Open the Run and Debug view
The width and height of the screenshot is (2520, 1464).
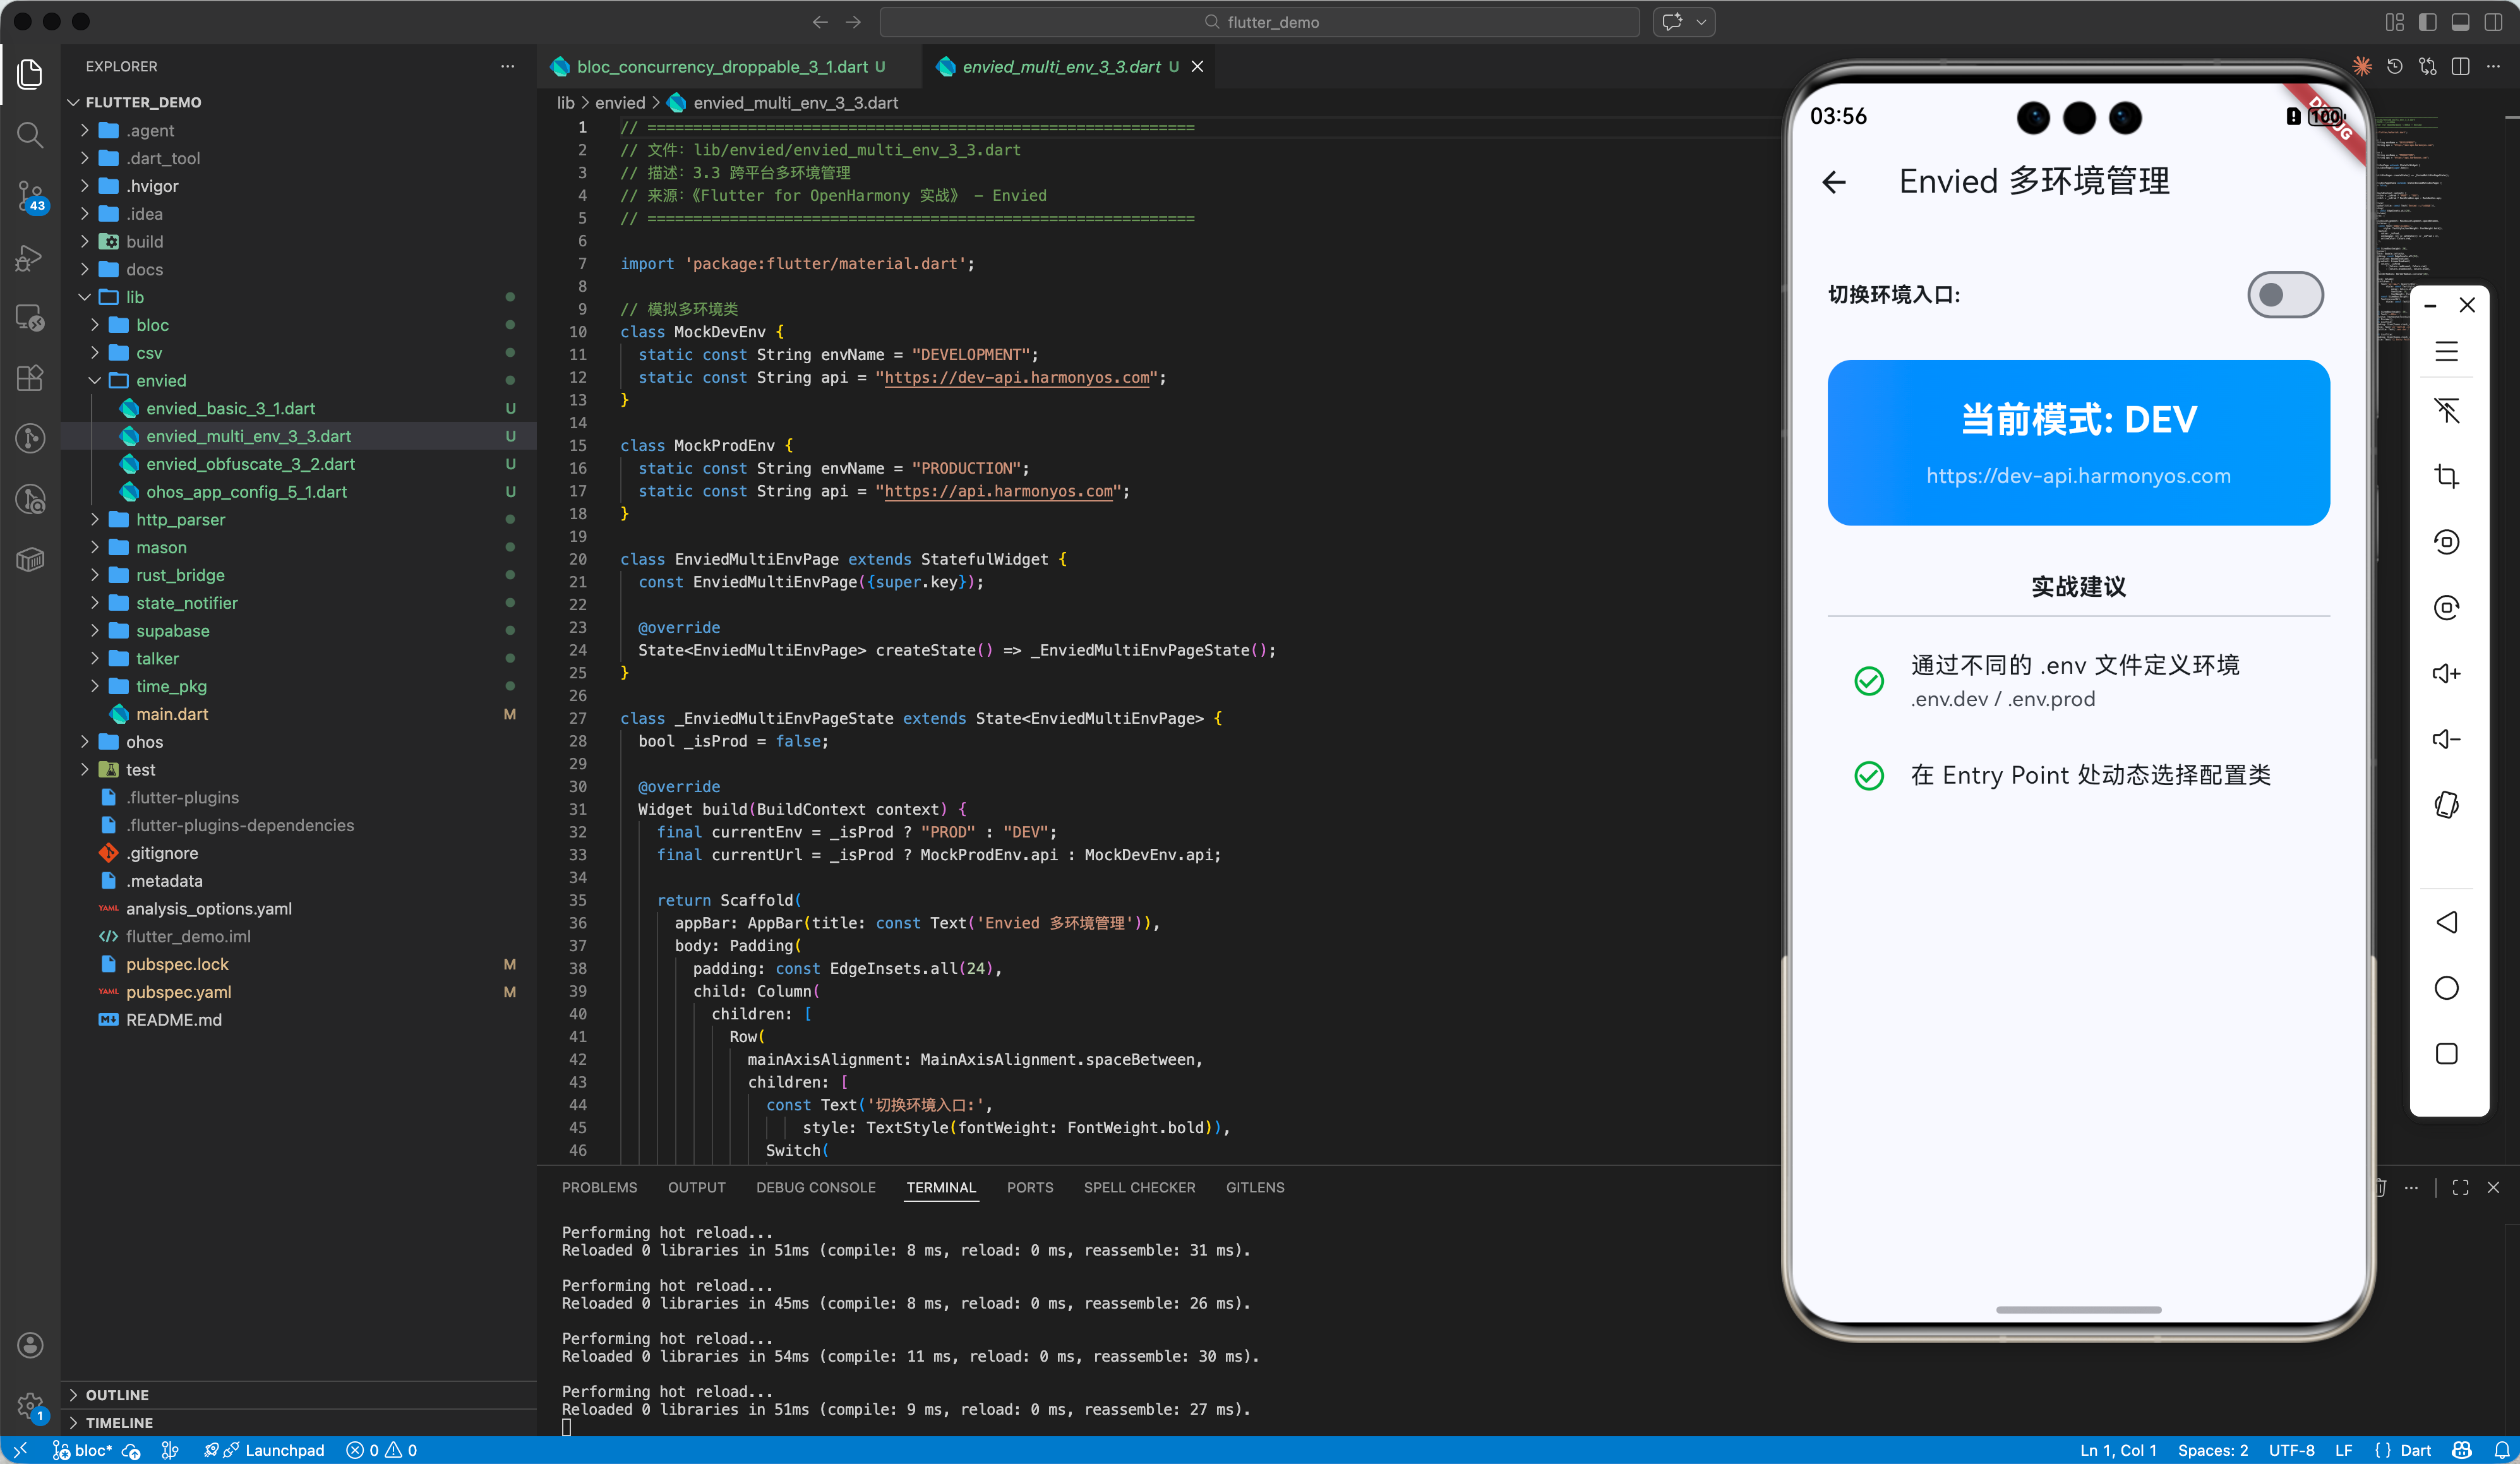pos(30,259)
